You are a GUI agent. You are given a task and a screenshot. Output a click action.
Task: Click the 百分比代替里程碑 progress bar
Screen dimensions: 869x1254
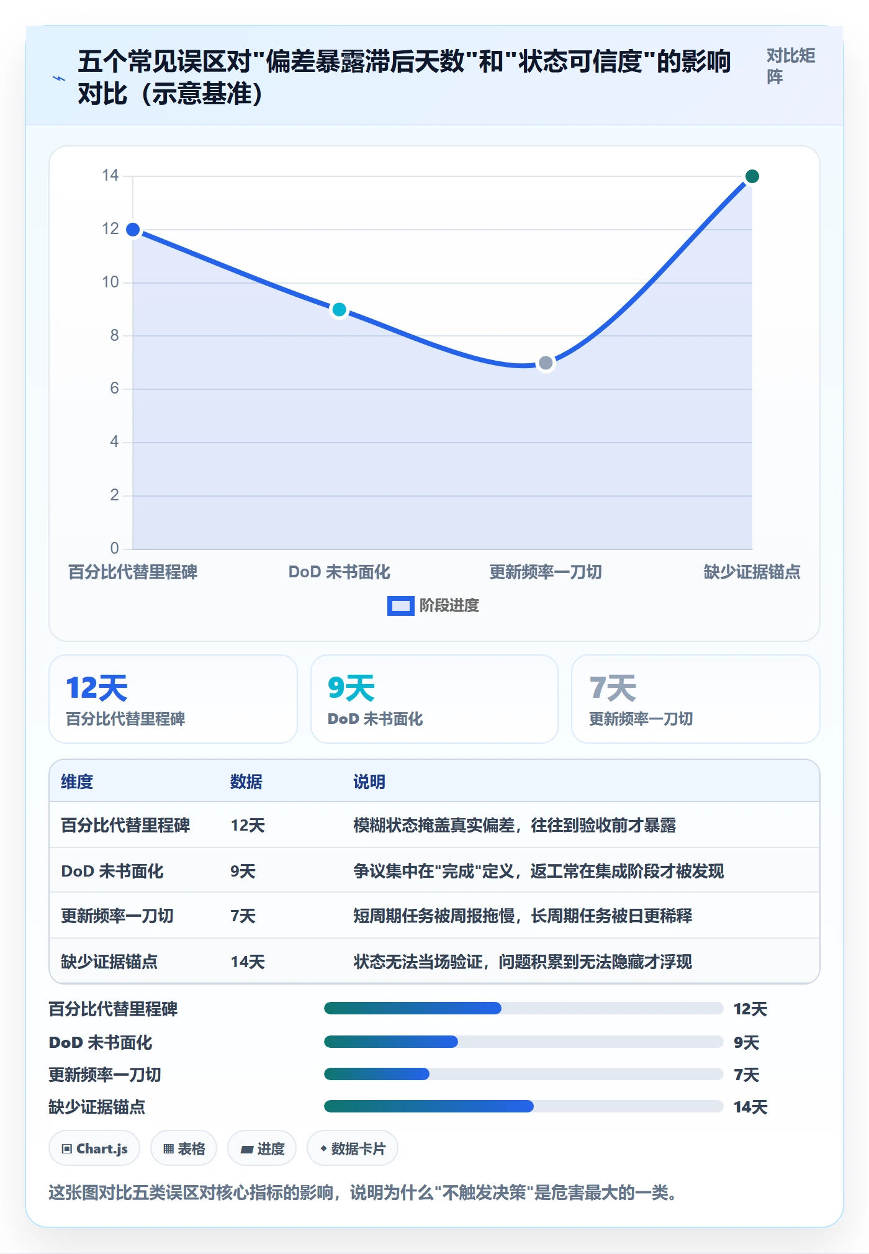523,1008
